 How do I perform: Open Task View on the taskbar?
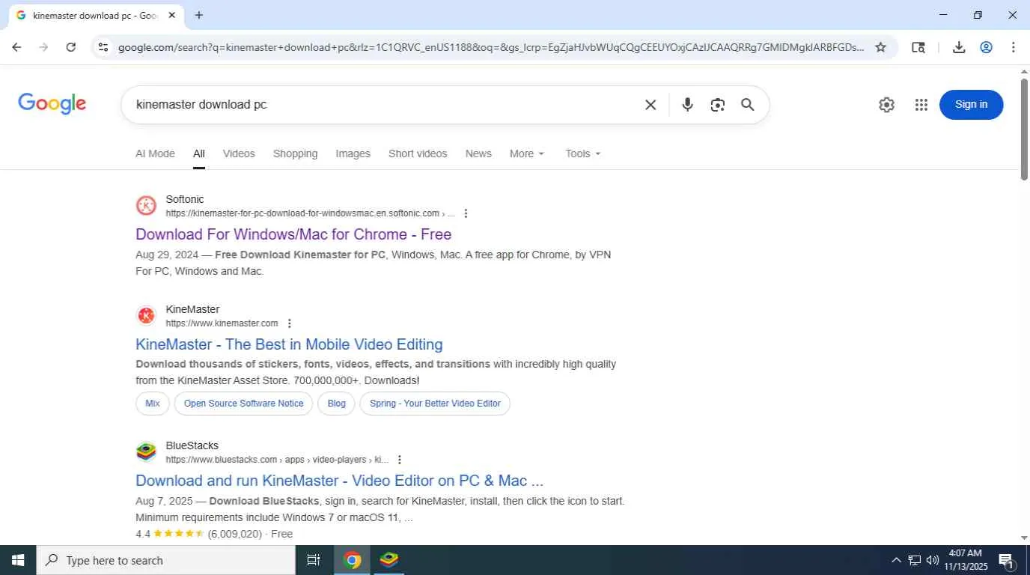tap(313, 560)
